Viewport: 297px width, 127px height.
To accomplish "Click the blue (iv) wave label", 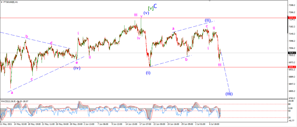I will [x=77, y=68].
